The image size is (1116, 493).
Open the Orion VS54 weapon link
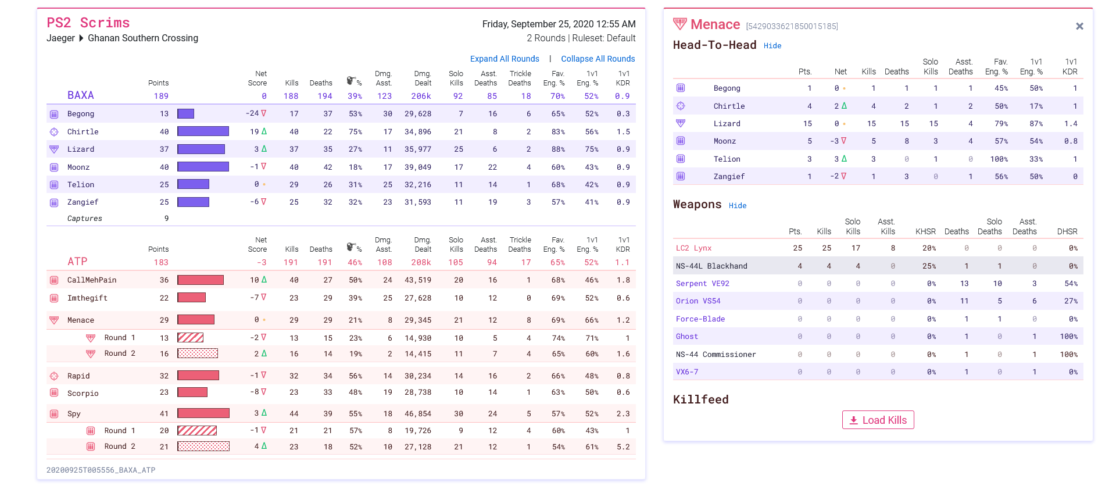coord(698,301)
